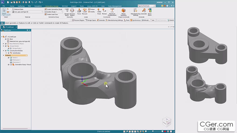
Task: Switch to the Simulation ribbon tab
Action: [38, 6]
